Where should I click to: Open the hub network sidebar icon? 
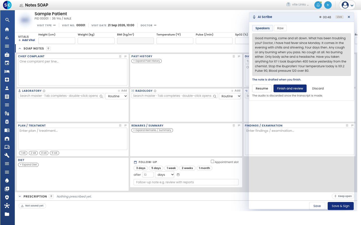pyautogui.click(x=7, y=205)
